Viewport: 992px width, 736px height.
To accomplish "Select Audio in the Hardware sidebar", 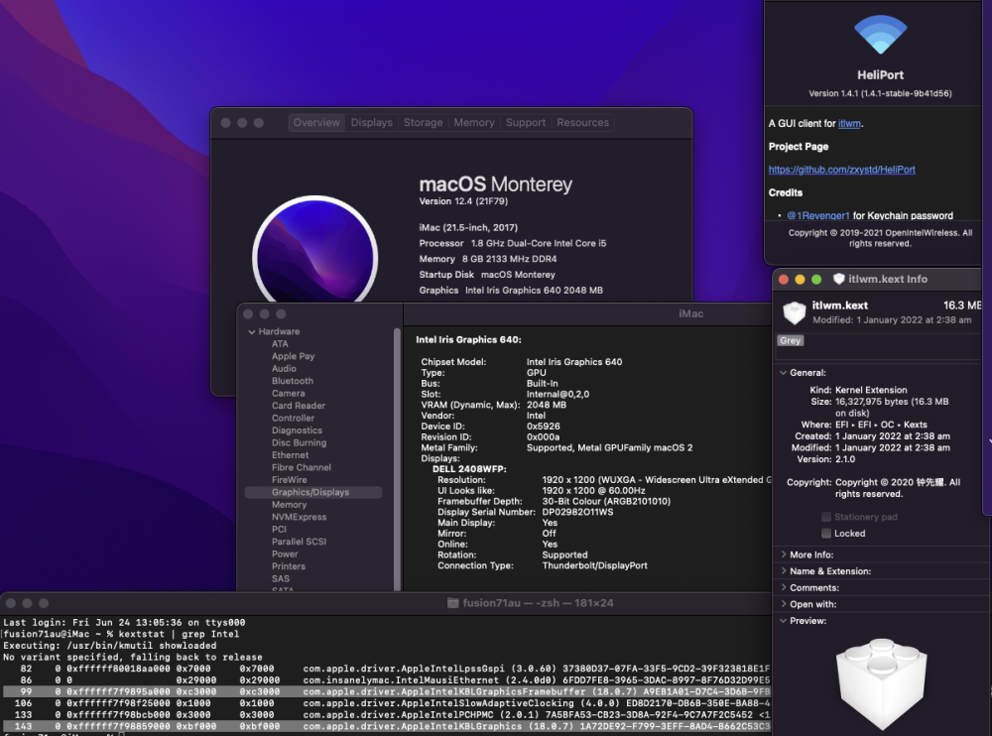I will pos(284,368).
